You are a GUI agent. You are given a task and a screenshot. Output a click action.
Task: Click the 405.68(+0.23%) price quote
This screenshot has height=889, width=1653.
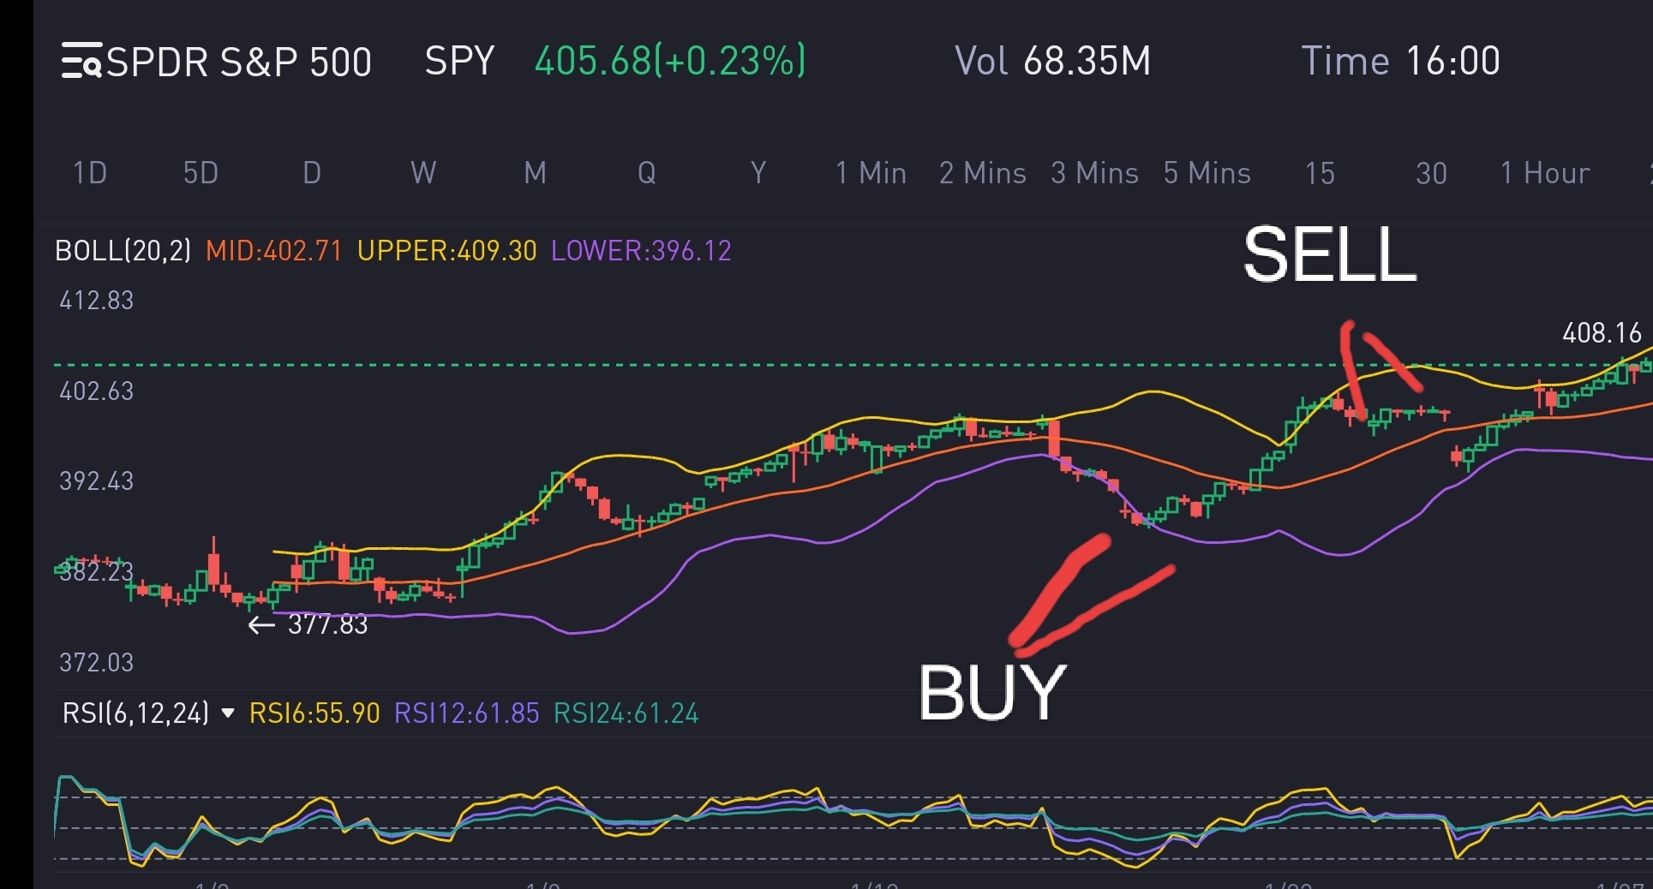670,61
